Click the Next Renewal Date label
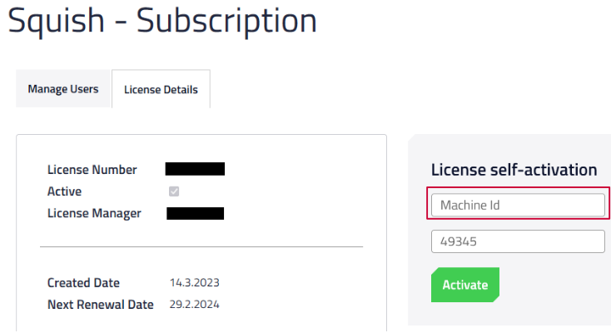This screenshot has width=611, height=333. click(101, 305)
